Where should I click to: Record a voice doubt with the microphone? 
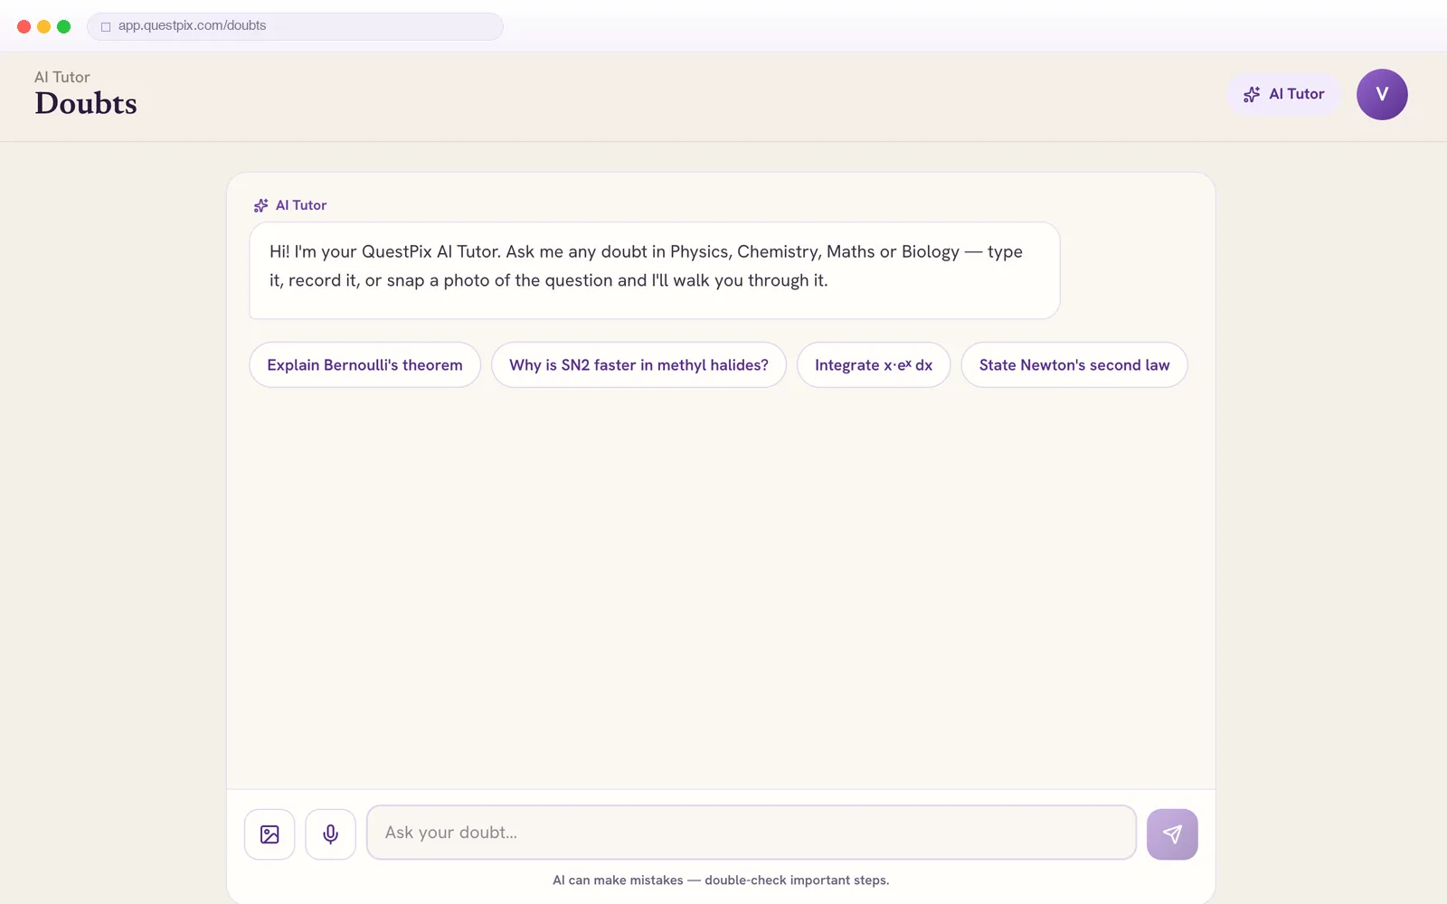(x=331, y=833)
